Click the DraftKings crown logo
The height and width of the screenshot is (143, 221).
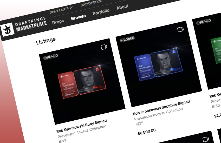tap(8, 30)
